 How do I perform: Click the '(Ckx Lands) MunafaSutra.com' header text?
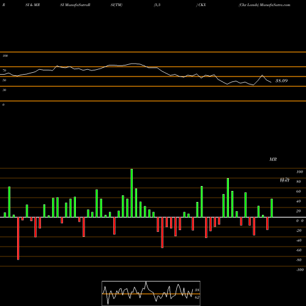(264, 5)
